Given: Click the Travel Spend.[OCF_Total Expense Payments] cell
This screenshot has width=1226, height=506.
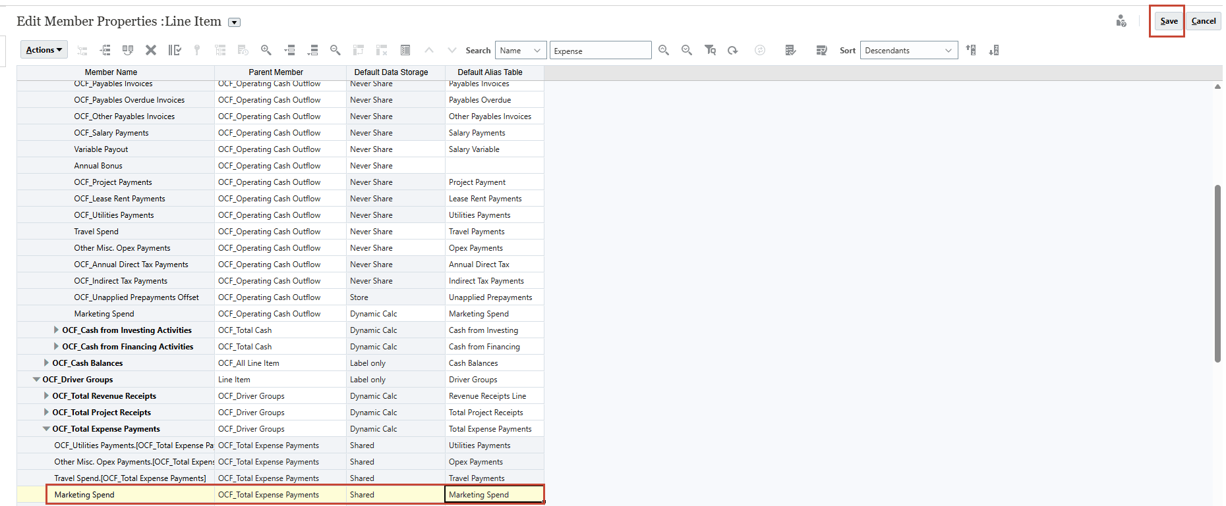Looking at the screenshot, I should pyautogui.click(x=115, y=478).
